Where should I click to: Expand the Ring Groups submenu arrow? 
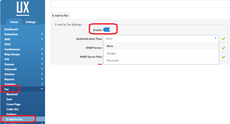[x=42, y=54]
